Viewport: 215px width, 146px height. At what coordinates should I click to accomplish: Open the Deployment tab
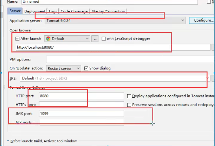(35, 11)
